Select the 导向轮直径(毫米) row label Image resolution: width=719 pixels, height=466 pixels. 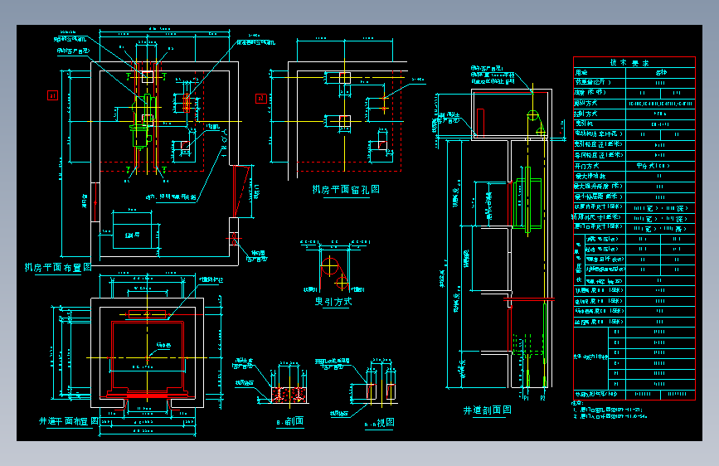tap(599, 155)
